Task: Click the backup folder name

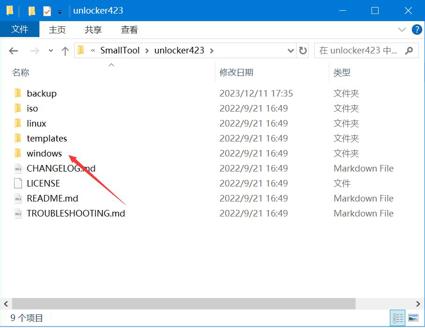Action: pos(42,93)
